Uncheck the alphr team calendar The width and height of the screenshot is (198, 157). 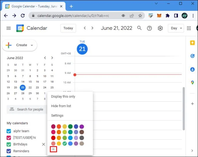9,131
